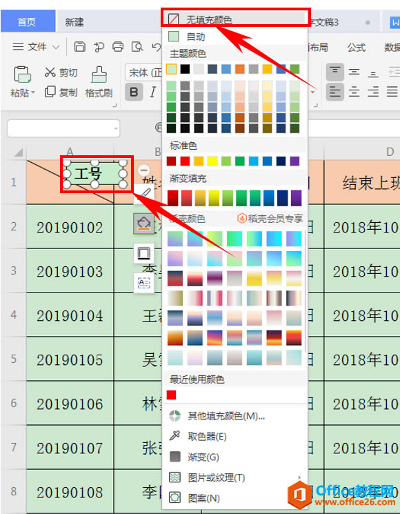
Task: Click the Undo arrow icon
Action: point(157,47)
